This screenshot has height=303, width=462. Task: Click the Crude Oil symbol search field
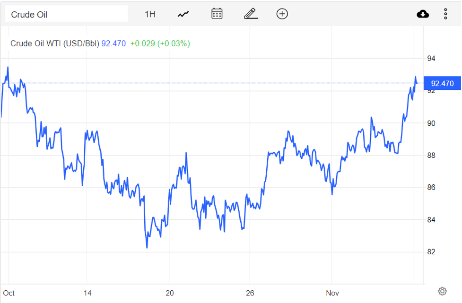tap(66, 14)
